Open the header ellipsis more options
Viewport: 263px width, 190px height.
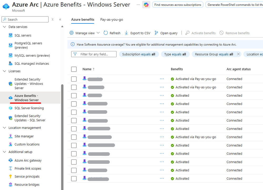138,5
